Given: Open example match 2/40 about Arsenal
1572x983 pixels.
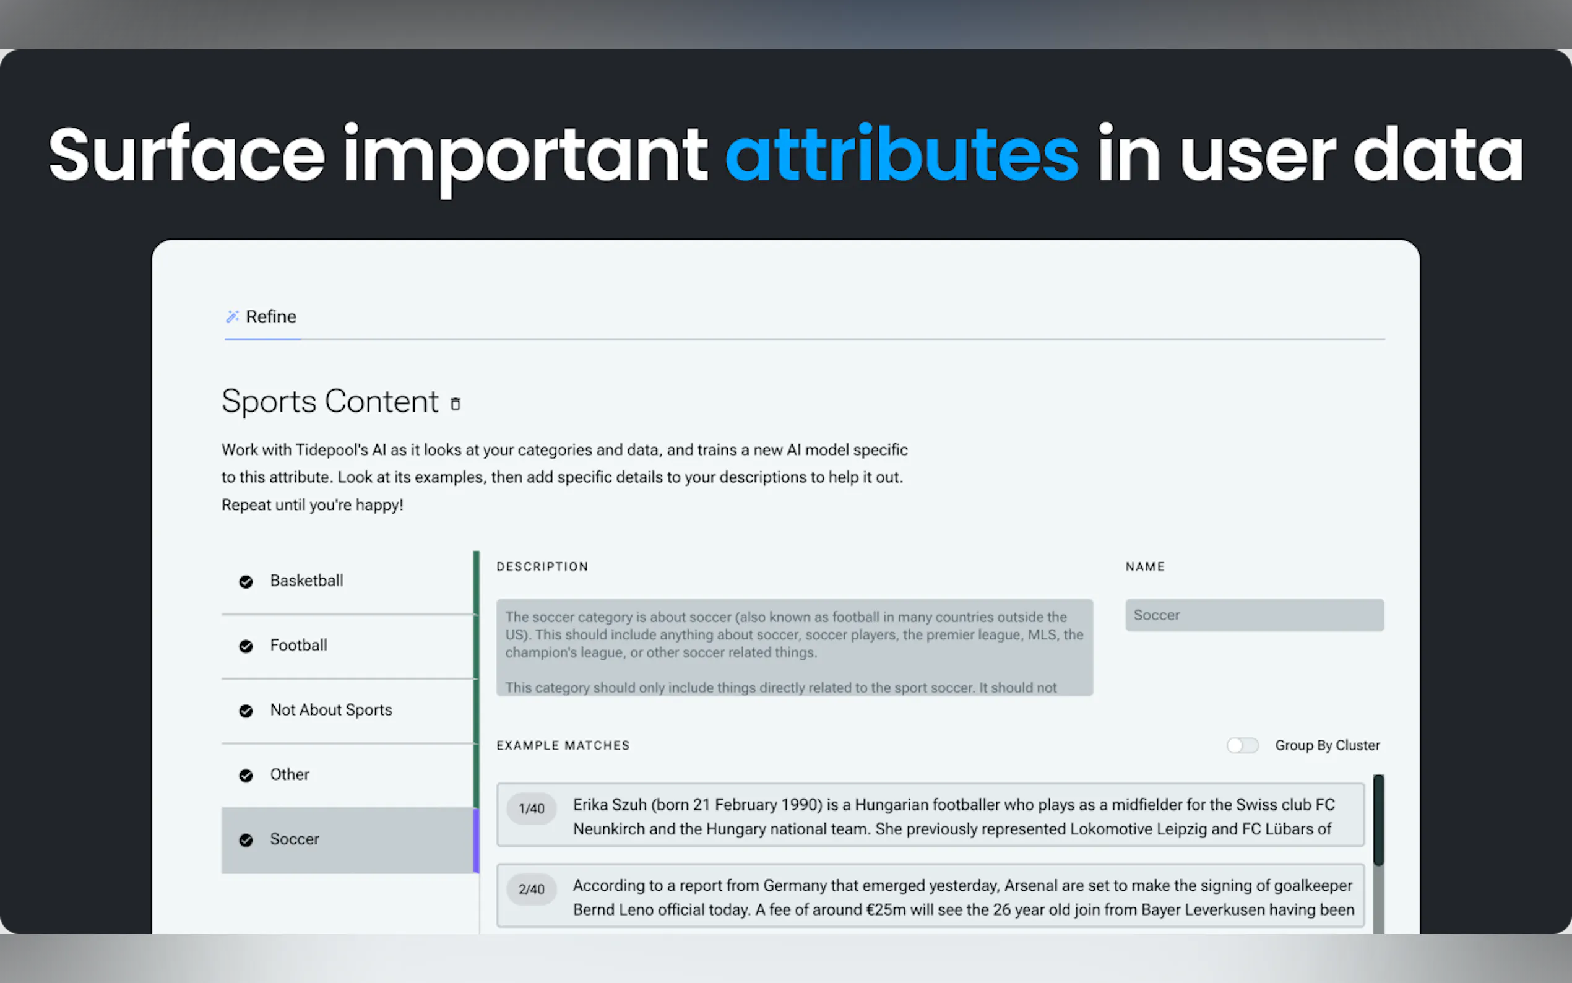Looking at the screenshot, I should tap(930, 896).
